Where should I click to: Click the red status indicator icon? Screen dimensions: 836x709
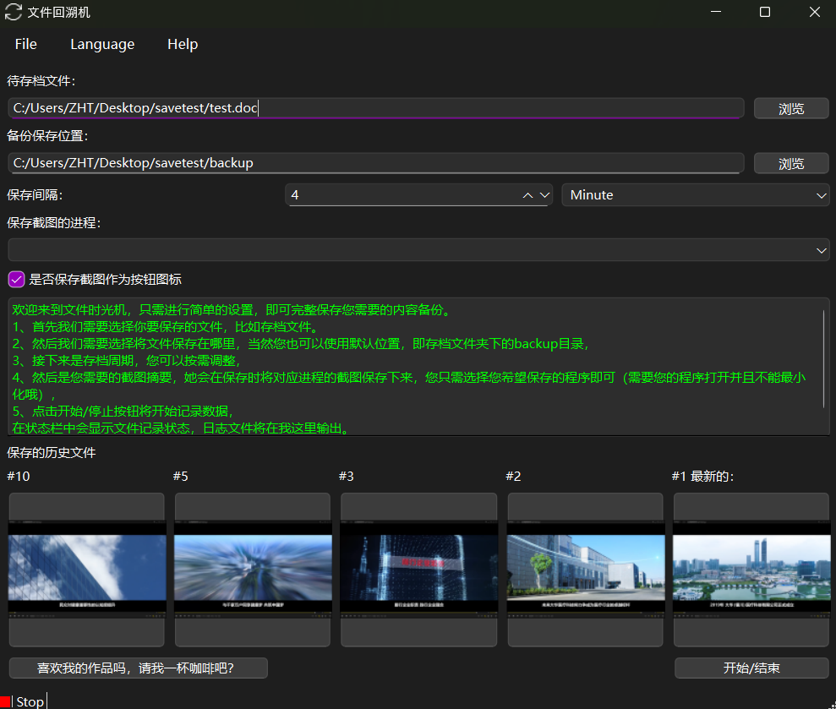[x=5, y=702]
